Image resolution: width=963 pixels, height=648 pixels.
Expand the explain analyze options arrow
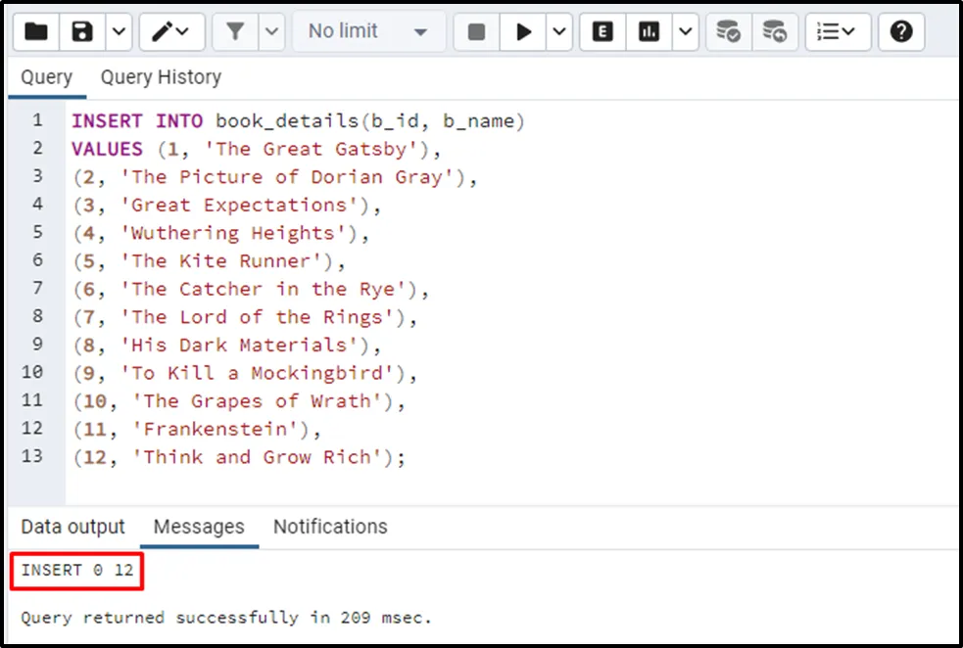click(684, 32)
